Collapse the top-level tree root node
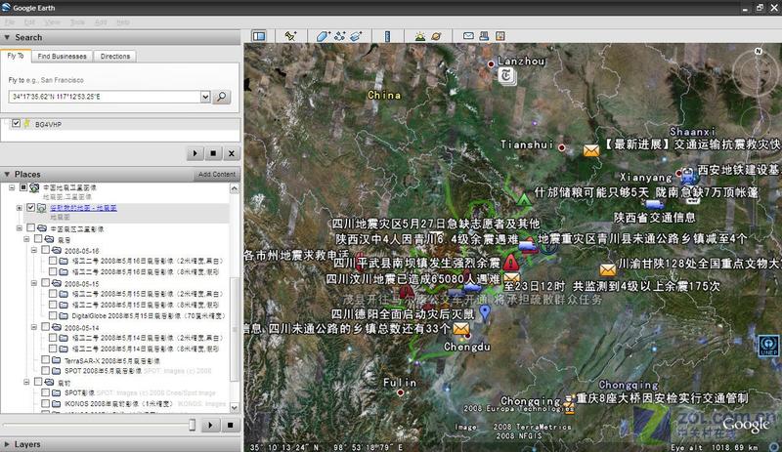Image resolution: width=782 pixels, height=452 pixels. pos(12,187)
